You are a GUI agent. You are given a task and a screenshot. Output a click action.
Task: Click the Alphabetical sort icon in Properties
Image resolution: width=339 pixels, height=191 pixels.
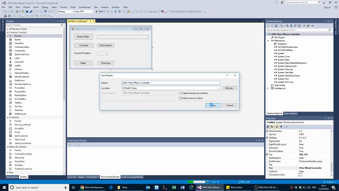click(x=272, y=127)
